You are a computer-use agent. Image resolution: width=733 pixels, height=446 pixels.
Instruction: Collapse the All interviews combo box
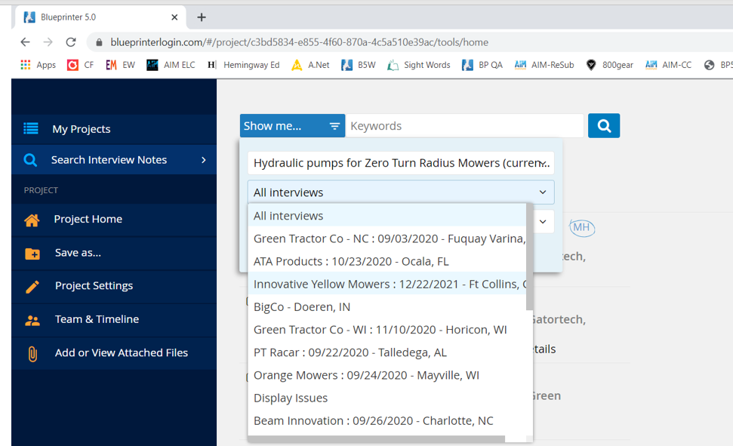(x=401, y=192)
